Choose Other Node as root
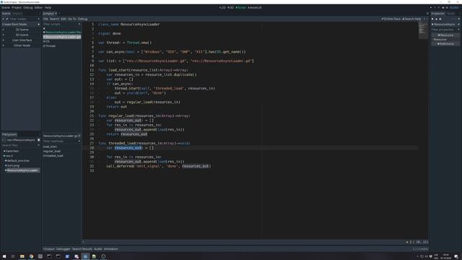This screenshot has height=260, width=462. (22, 45)
